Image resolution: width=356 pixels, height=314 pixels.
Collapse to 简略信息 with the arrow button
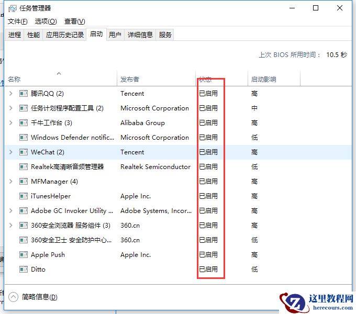(13, 297)
